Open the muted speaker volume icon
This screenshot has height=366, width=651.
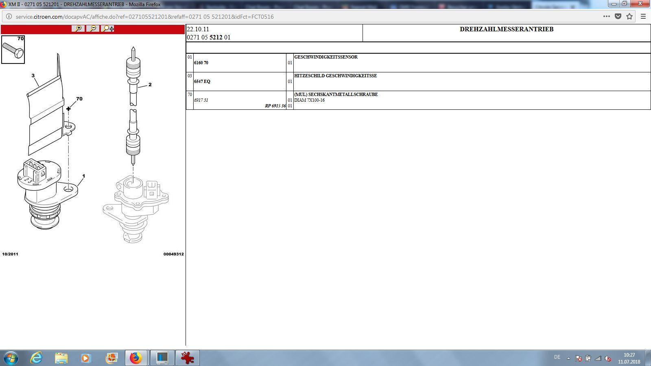[608, 358]
